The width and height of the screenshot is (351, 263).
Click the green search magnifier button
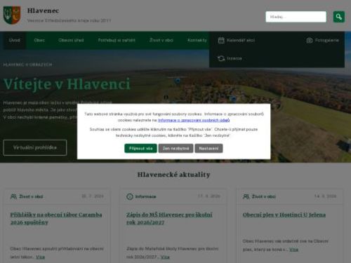339,17
